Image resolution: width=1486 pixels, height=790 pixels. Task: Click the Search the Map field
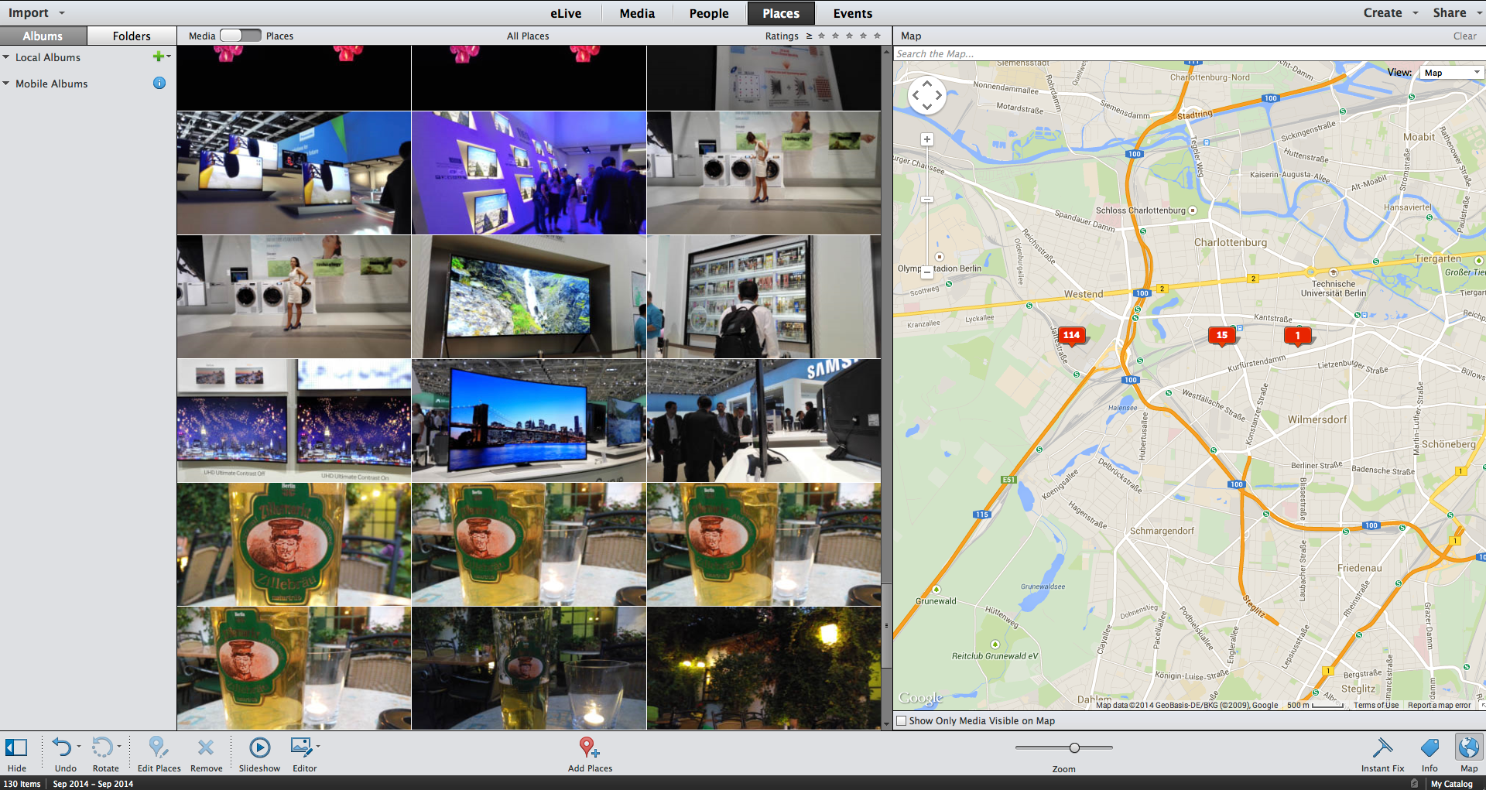(x=1189, y=54)
